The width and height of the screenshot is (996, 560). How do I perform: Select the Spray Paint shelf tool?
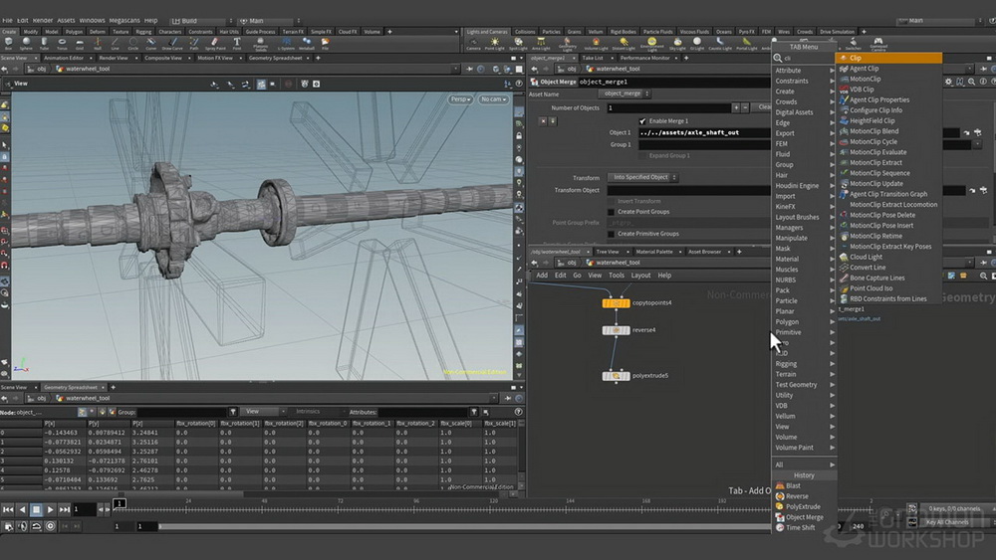coord(215,43)
